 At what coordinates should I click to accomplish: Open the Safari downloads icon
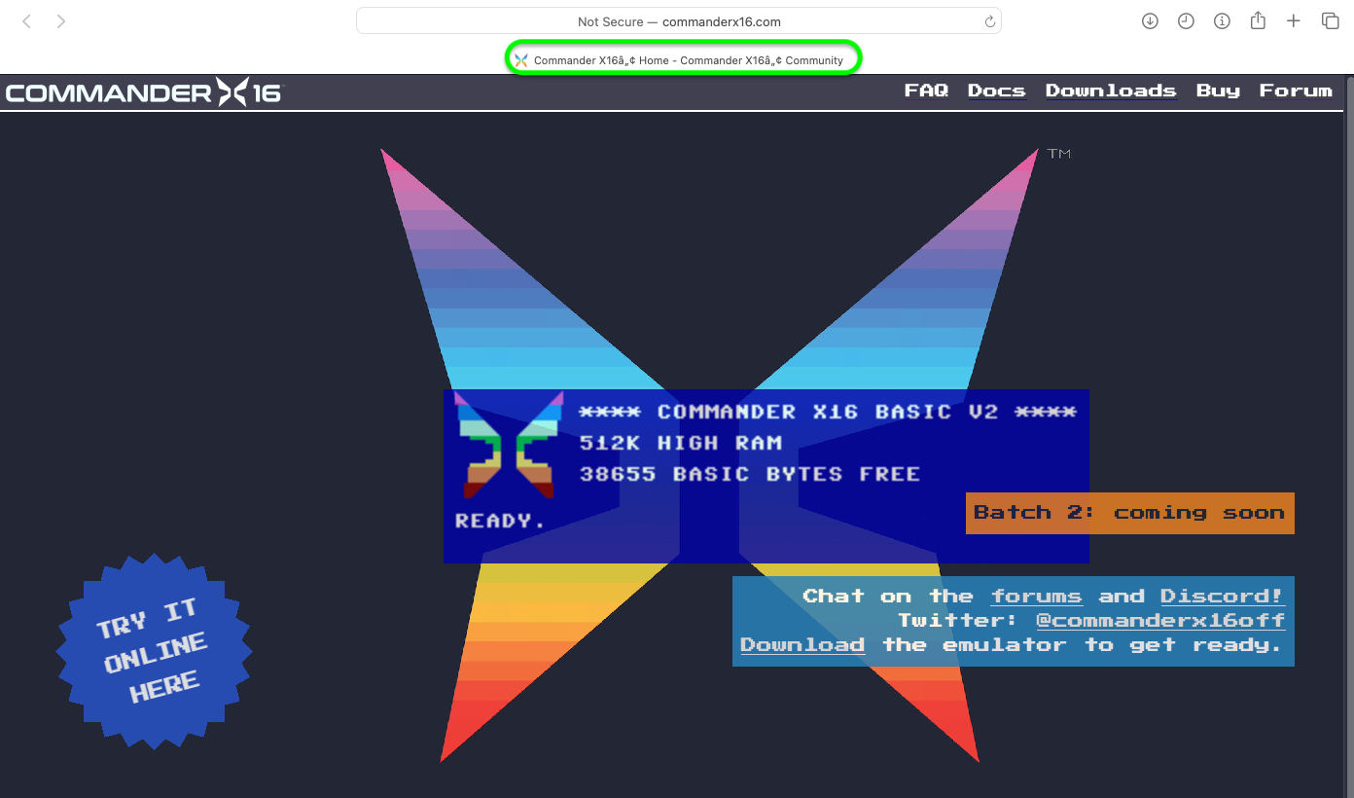pyautogui.click(x=1150, y=21)
